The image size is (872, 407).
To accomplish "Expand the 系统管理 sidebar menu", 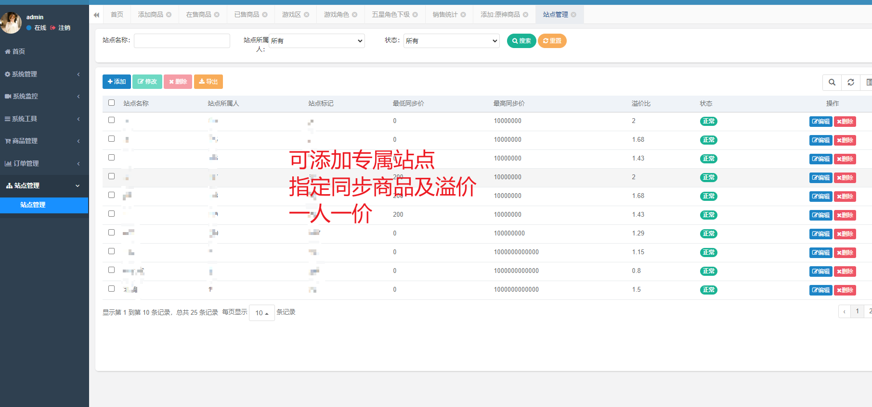I will [x=44, y=74].
